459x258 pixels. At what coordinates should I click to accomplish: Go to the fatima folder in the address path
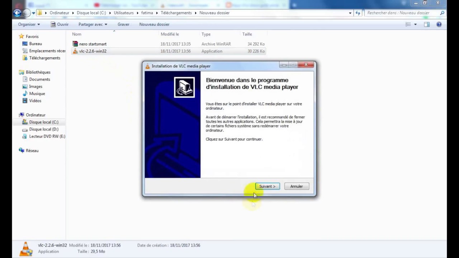(147, 13)
